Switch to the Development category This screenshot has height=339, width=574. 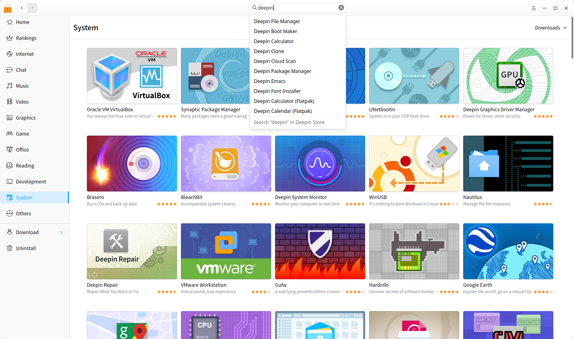(31, 182)
